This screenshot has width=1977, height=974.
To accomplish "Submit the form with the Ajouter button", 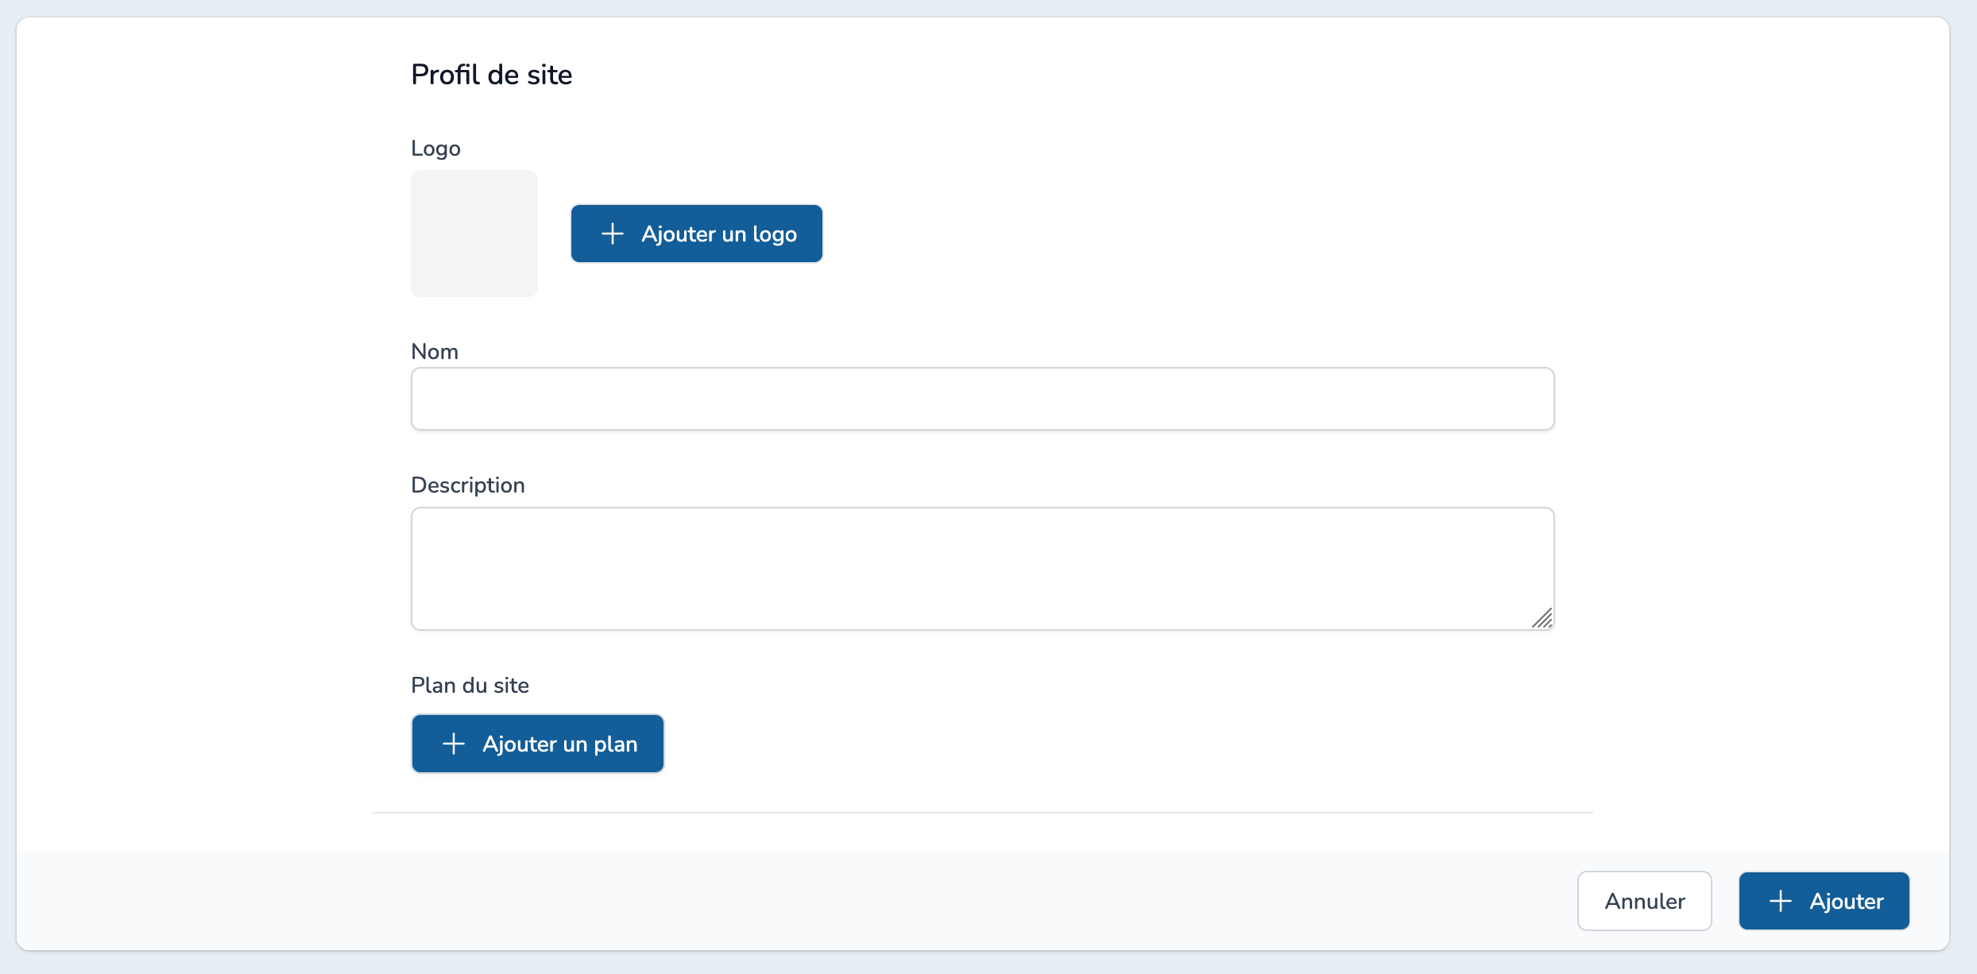I will (1824, 900).
